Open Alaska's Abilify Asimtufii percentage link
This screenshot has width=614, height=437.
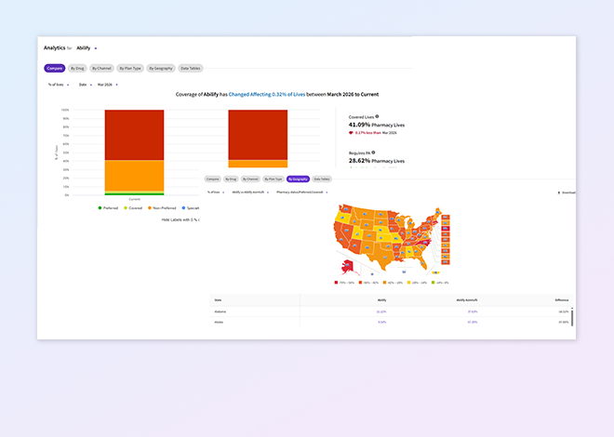[x=473, y=322]
